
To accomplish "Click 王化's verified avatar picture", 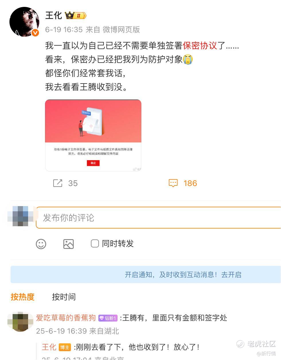I will coord(24,22).
